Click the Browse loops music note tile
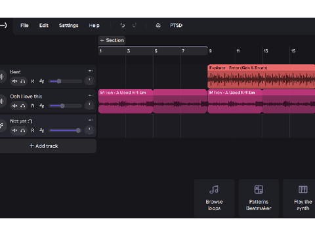The image size is (315, 236). pyautogui.click(x=215, y=198)
